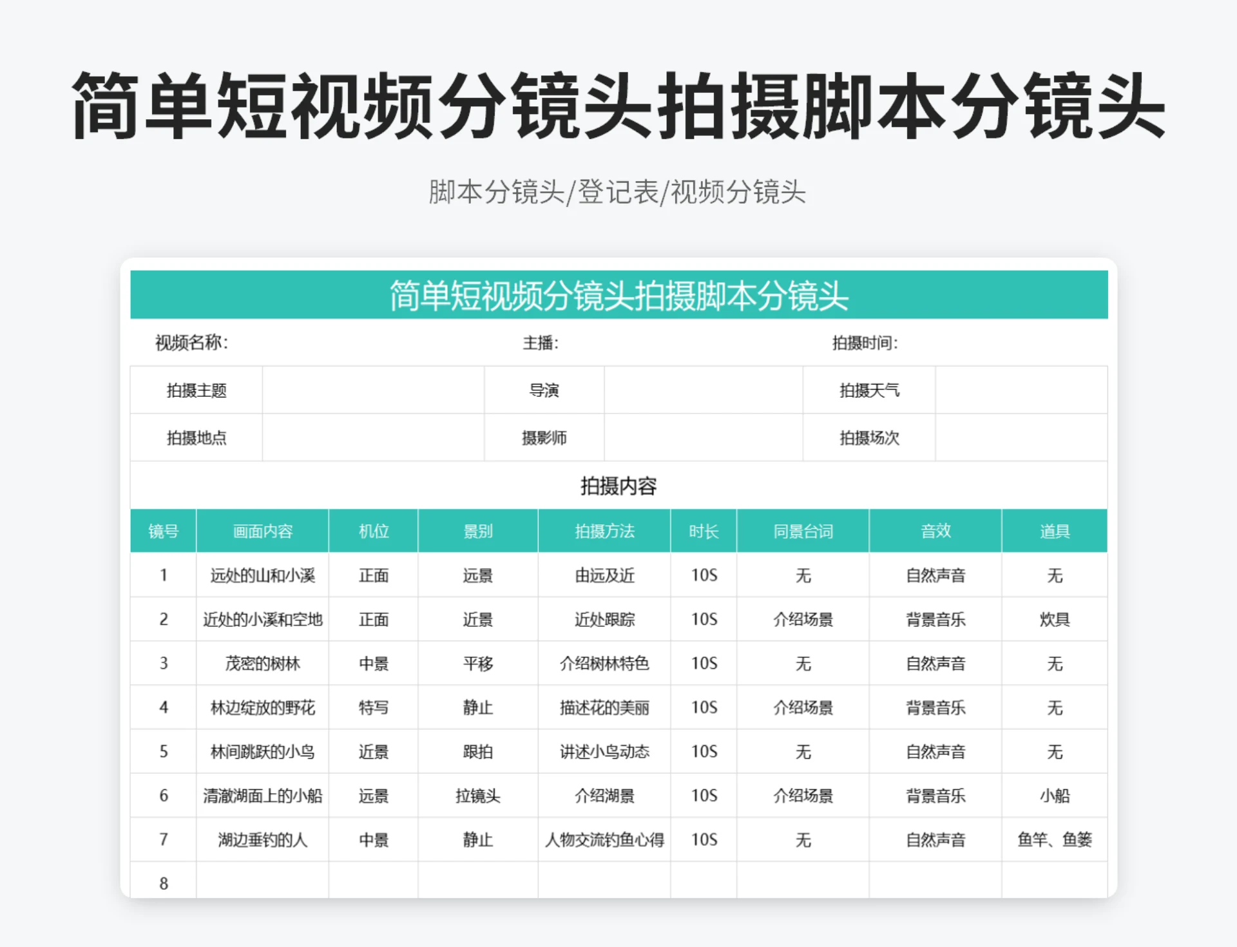1237x947 pixels.
Task: Click the empty cell next to 拍摄地点
Action: pos(372,437)
